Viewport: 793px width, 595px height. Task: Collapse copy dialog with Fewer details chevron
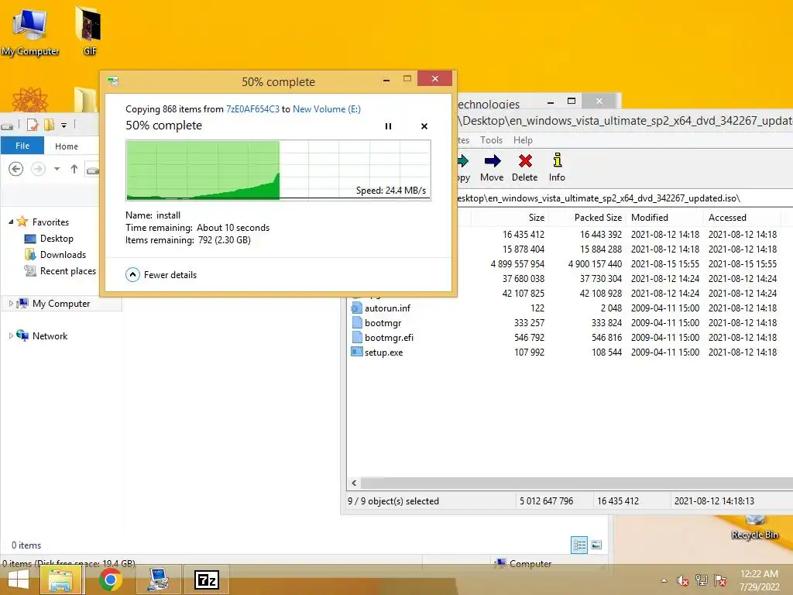coord(132,275)
